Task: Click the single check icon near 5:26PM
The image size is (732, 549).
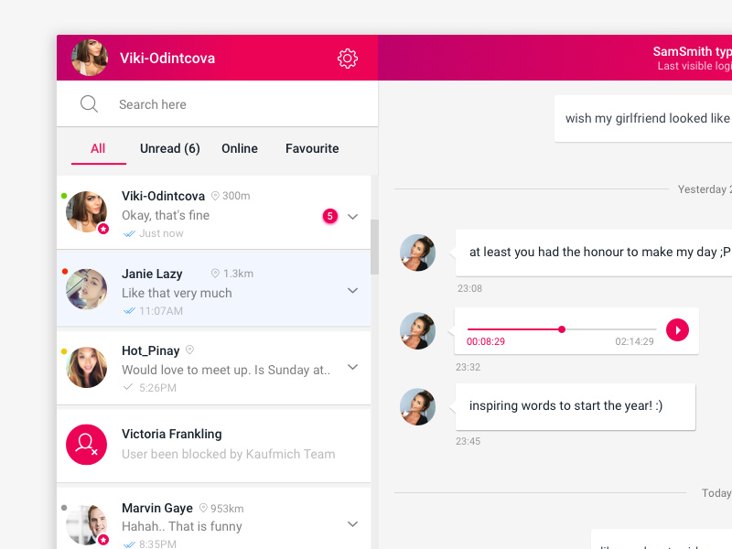Action: click(128, 387)
